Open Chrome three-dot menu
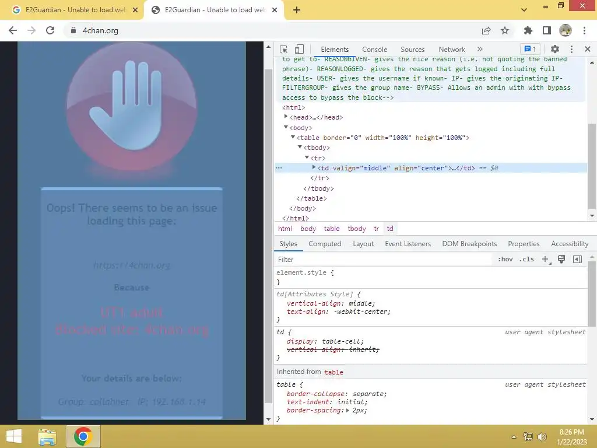Image resolution: width=597 pixels, height=448 pixels. coord(584,30)
